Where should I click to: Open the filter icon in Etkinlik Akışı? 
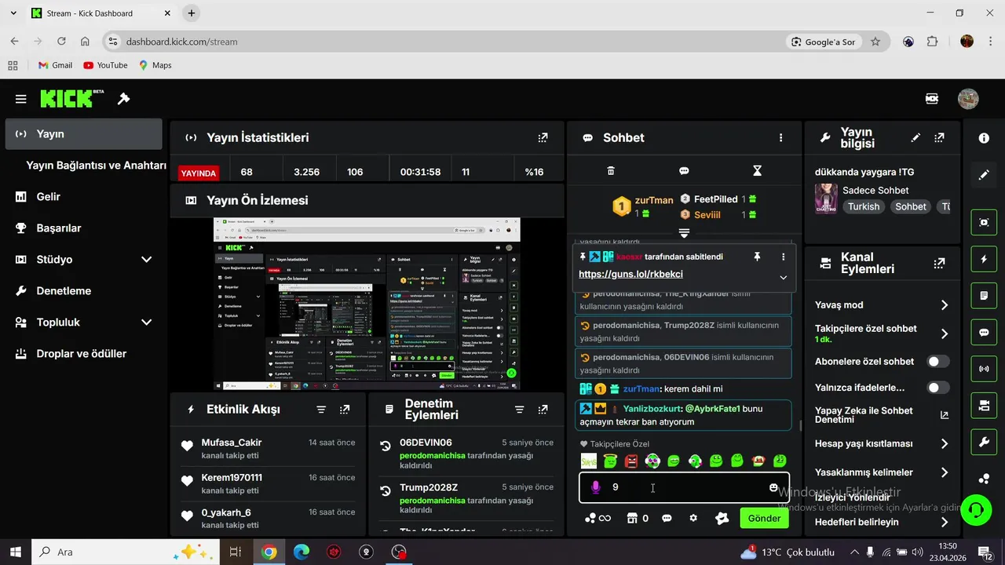[x=321, y=410]
